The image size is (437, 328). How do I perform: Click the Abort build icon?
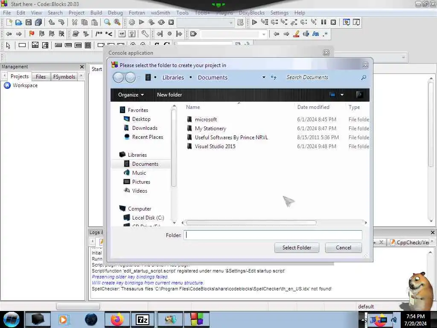(x=171, y=22)
